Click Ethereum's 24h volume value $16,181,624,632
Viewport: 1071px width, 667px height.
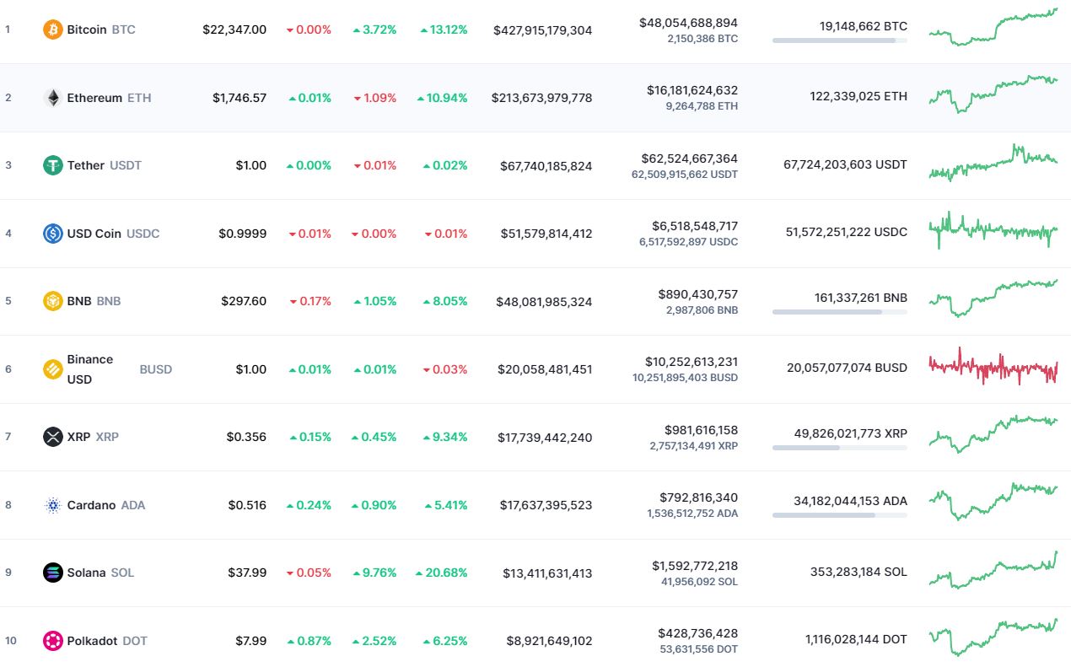[x=692, y=89]
